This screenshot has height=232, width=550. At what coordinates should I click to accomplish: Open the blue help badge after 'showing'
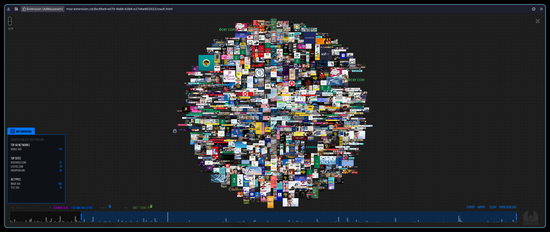110,206
